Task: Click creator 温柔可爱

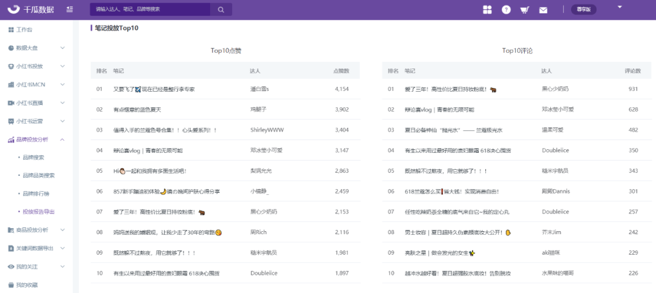Action: pos(553,130)
